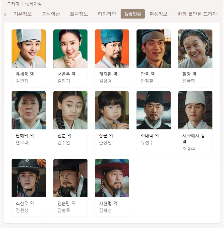The height and width of the screenshot is (228, 224).
Task: Click the 남해댁 역 character photo
Action: point(29,110)
